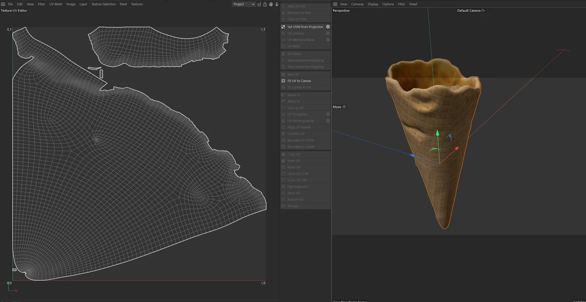Click Set UVW from Projection
This screenshot has width=586, height=302.
[305, 27]
